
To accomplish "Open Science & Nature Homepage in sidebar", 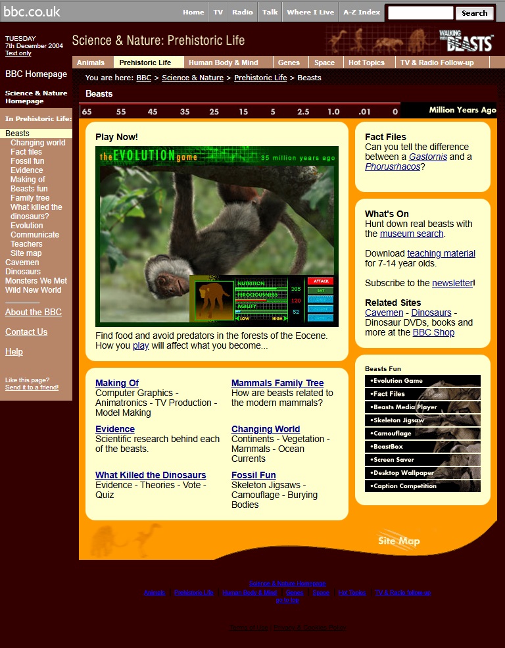I will point(36,97).
